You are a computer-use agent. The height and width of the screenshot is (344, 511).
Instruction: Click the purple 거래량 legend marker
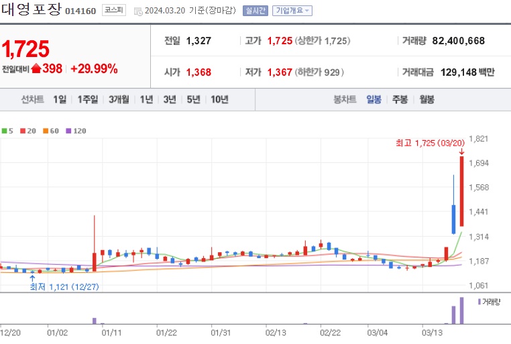click(479, 302)
